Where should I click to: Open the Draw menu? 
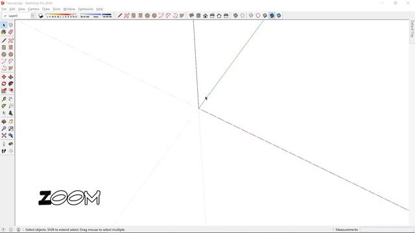[x=46, y=9]
